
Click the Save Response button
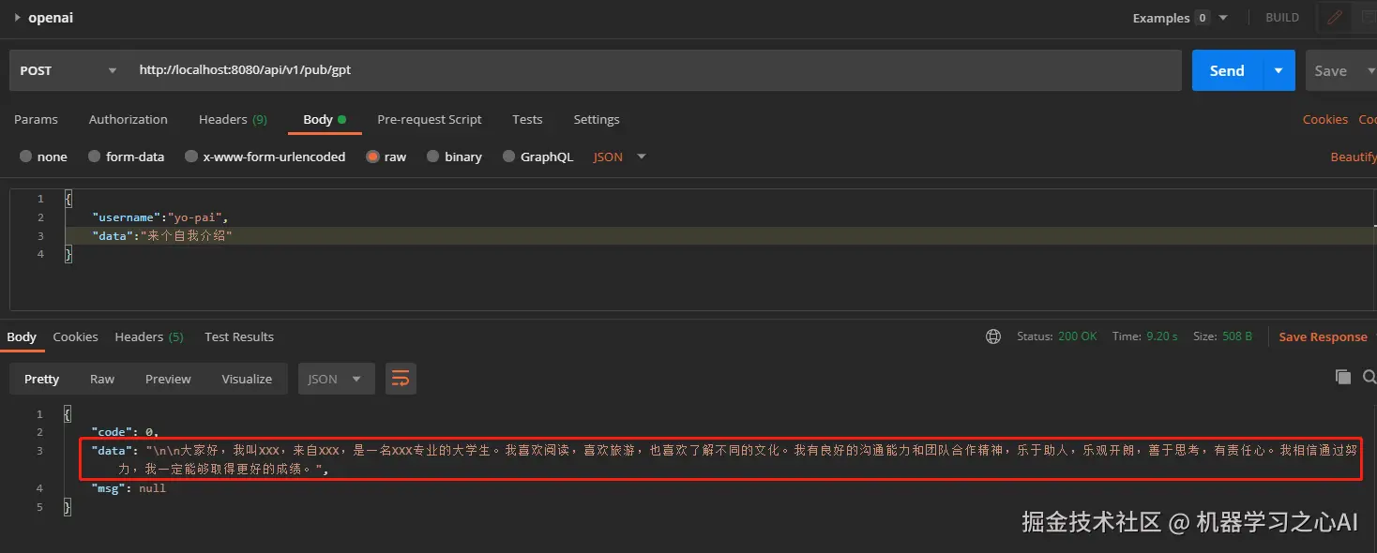click(1323, 336)
